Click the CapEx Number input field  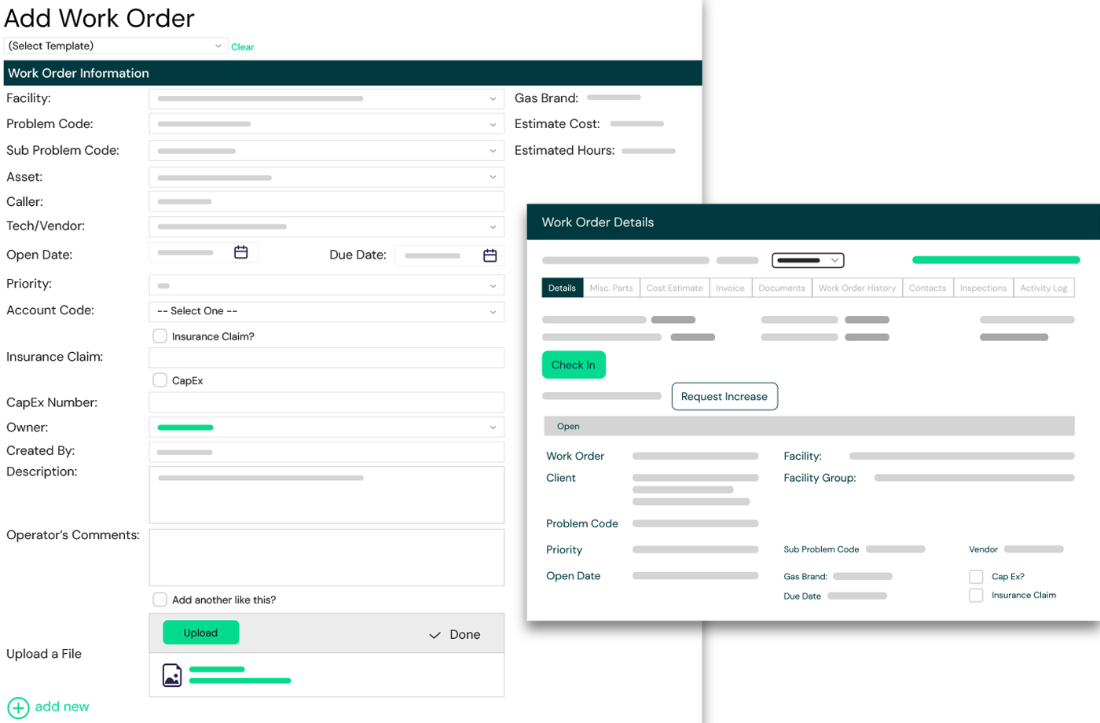(x=327, y=402)
